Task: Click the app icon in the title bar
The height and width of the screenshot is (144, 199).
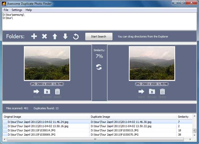Action: tap(4, 4)
